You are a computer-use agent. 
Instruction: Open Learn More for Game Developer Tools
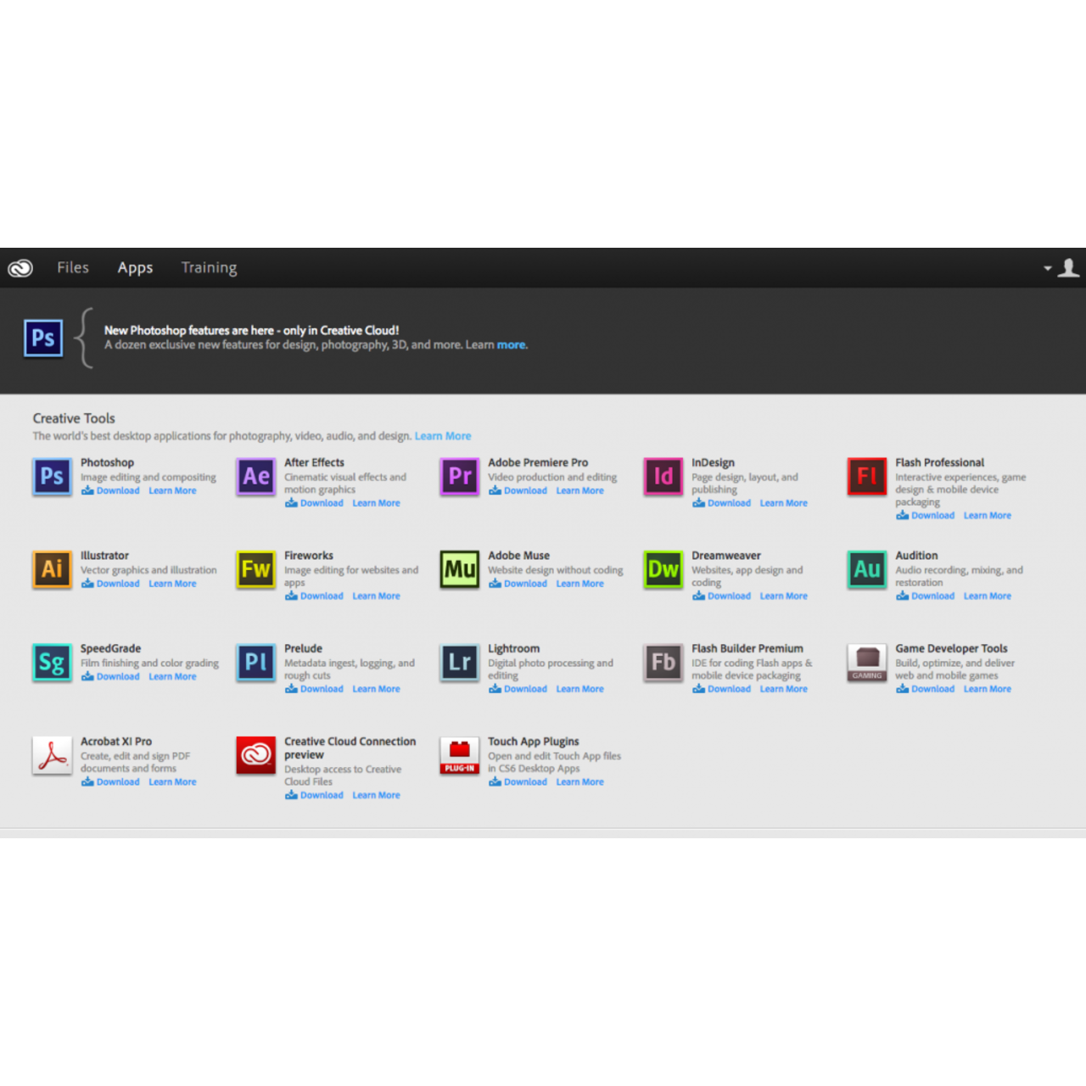987,689
